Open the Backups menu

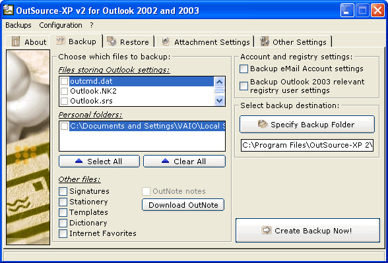(18, 25)
